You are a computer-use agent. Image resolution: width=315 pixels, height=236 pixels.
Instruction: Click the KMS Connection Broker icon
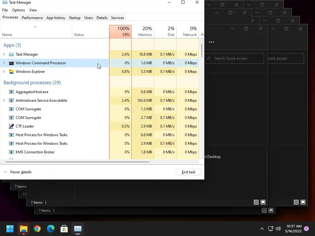(x=11, y=152)
